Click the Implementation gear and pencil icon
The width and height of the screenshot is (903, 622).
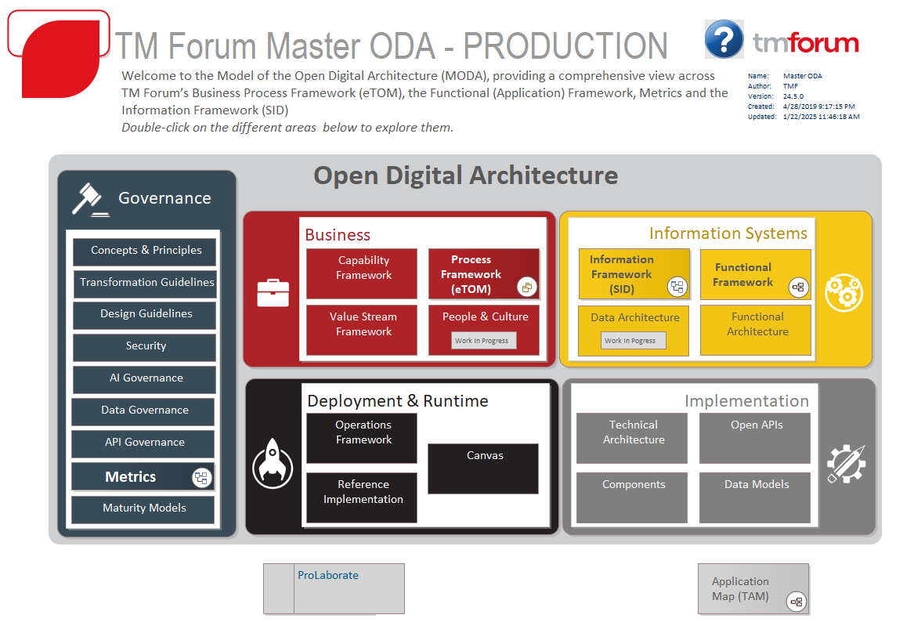coord(846,464)
